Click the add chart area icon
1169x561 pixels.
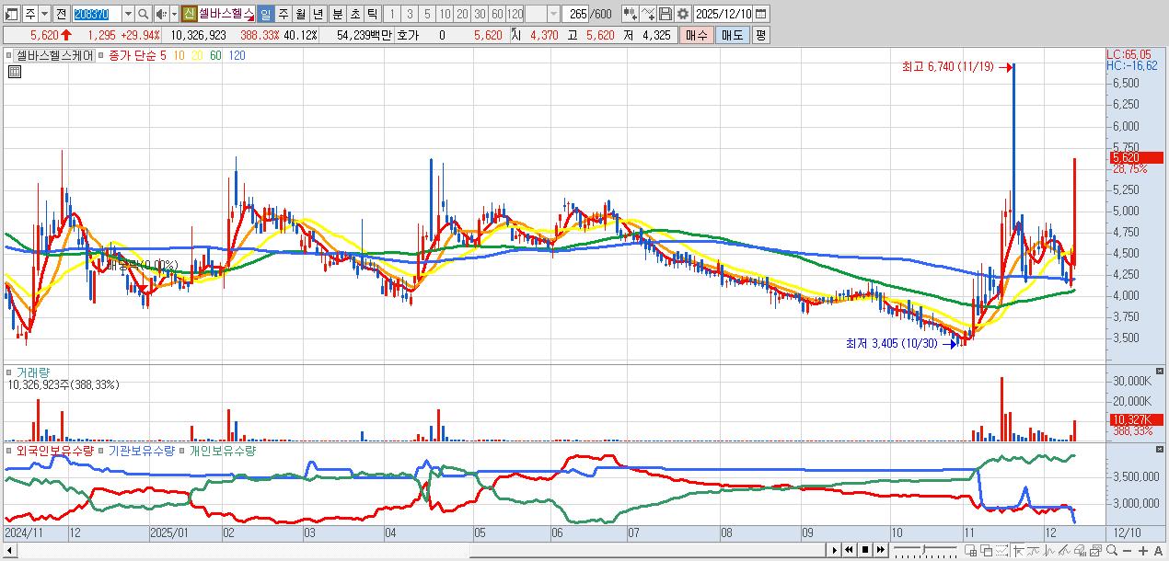coord(971,551)
